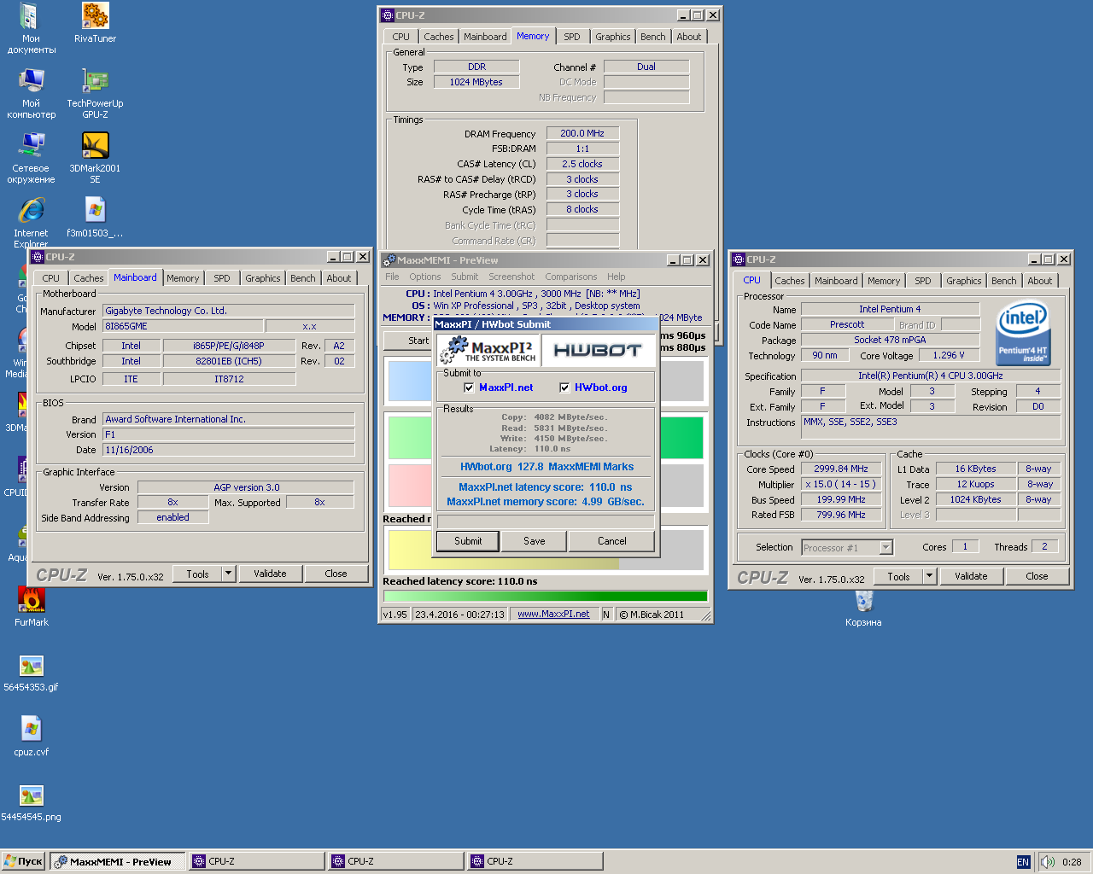Click the CAS# Latency 2.5 clocks value
The image size is (1093, 874).
[582, 164]
